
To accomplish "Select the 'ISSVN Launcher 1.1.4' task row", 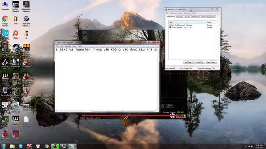I will [x=193, y=27].
